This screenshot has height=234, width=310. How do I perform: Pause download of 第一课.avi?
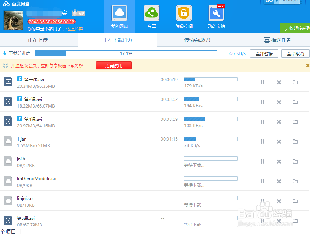tap(262, 82)
